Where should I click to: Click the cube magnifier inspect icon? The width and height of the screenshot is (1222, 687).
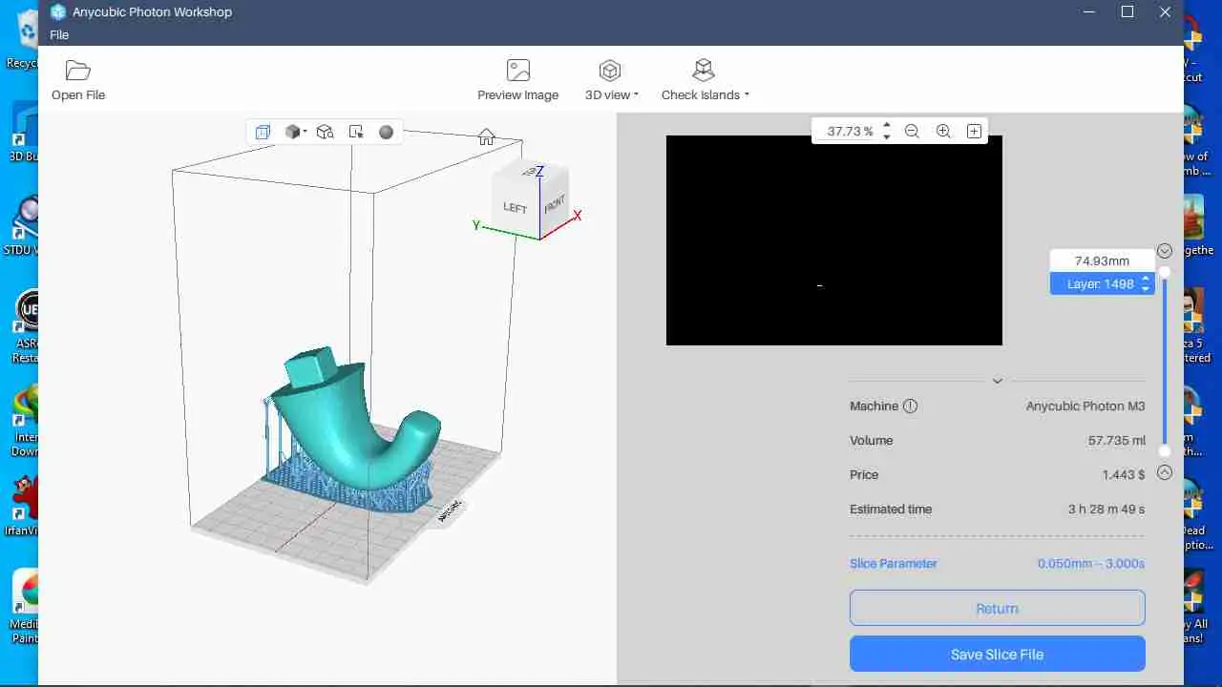pyautogui.click(x=325, y=132)
